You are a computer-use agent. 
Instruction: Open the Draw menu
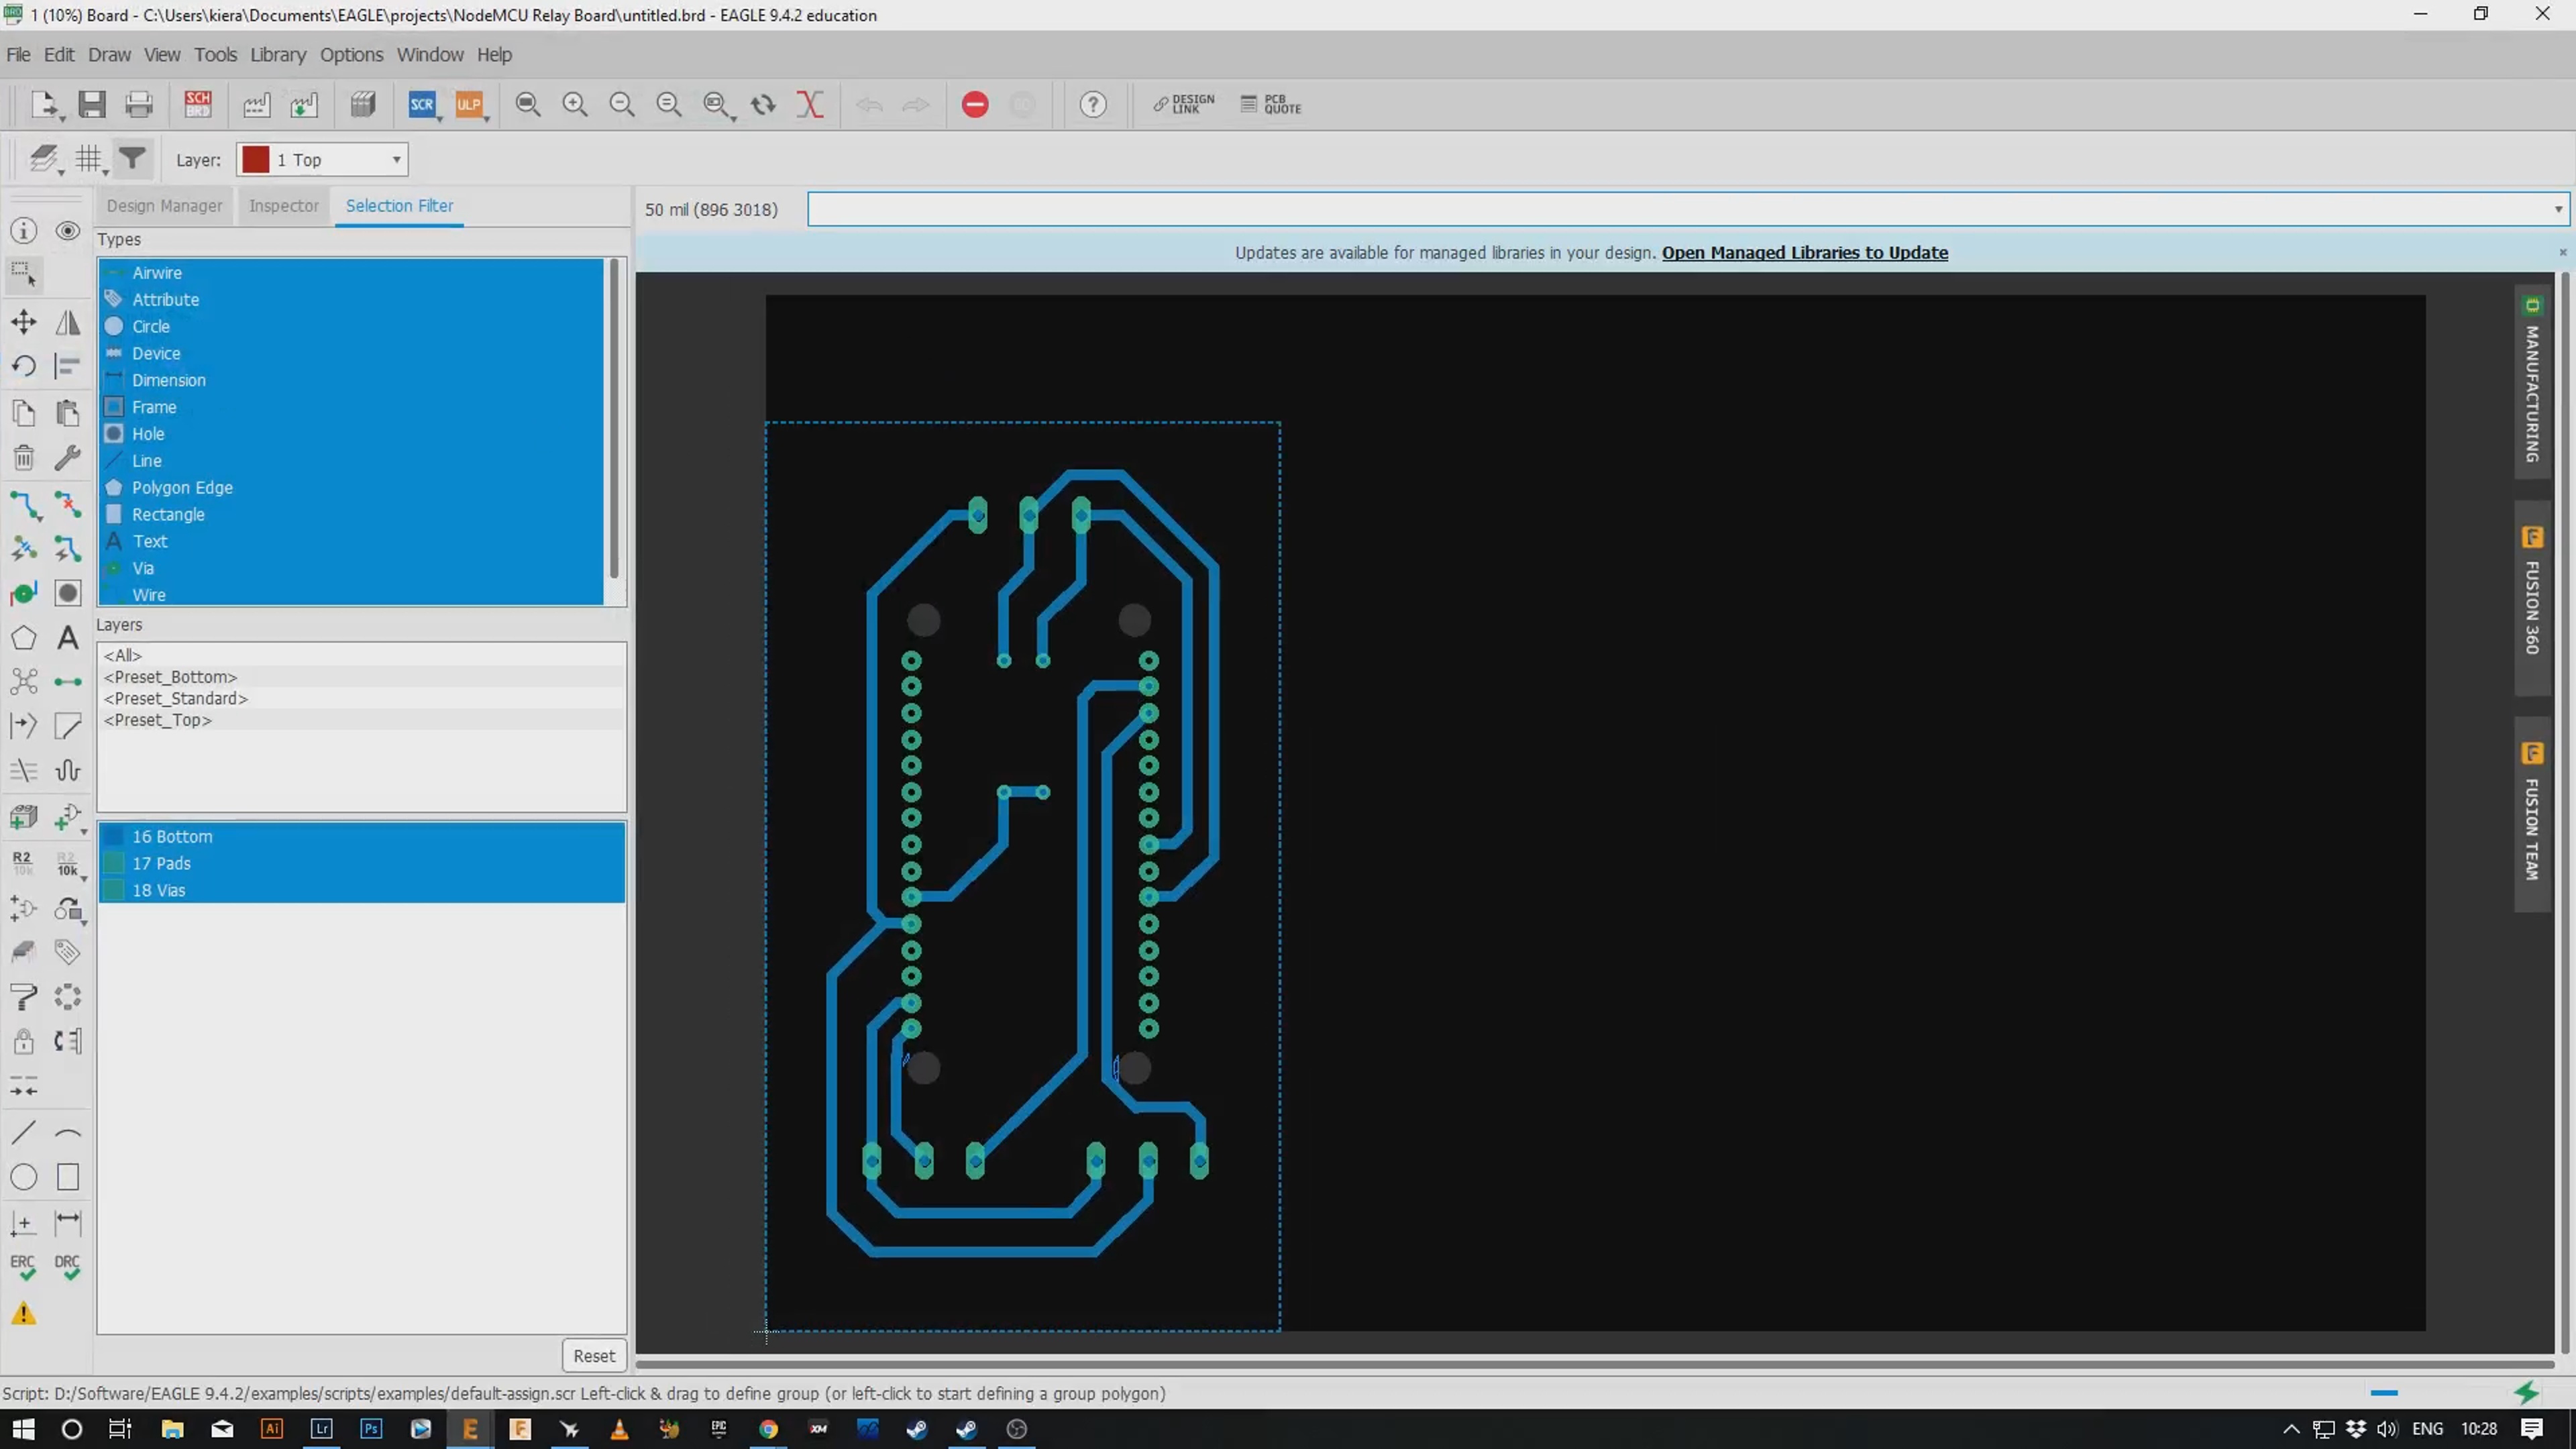(x=109, y=55)
